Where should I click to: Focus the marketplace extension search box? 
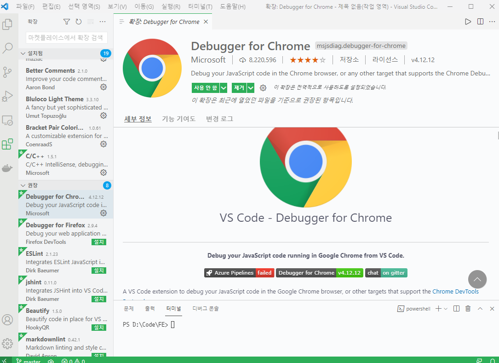pos(67,38)
